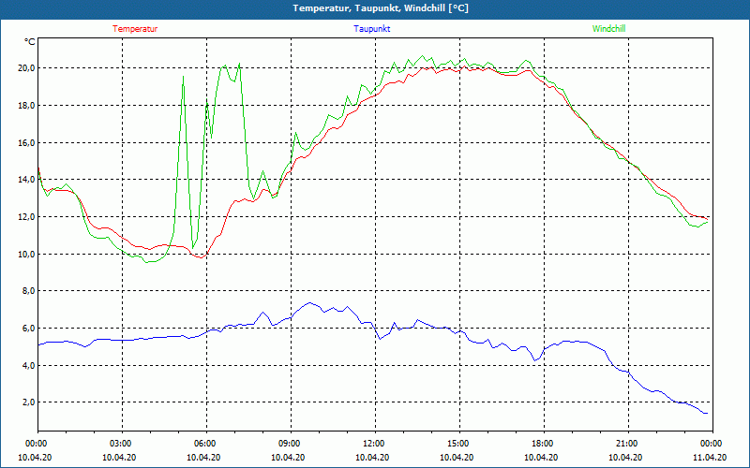Click the 16,0 value on the y-axis
The width and height of the screenshot is (750, 468).
coord(27,142)
